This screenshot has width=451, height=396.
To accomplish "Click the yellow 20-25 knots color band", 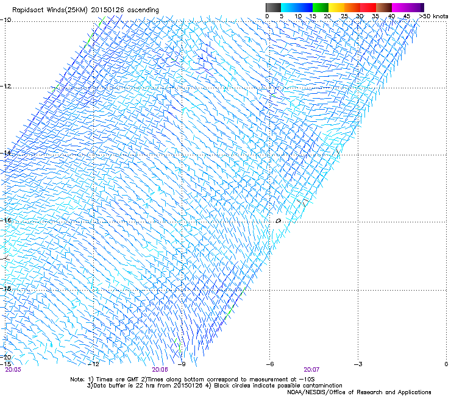I will pyautogui.click(x=336, y=7).
